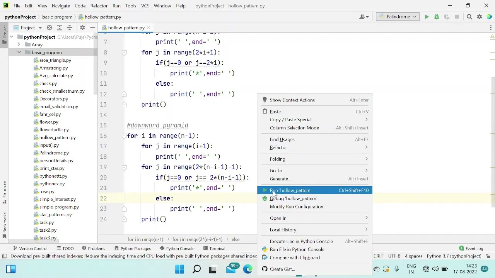Click the fold marker on line 8

[124, 53]
